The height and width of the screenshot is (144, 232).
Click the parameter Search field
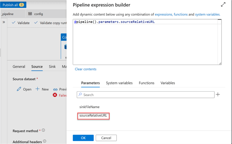click(146, 95)
